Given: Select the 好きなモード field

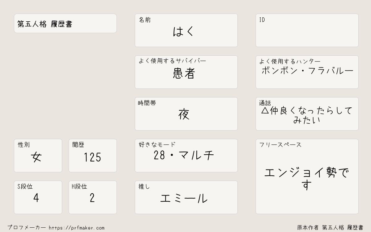Looking at the screenshot, I should 186,156.
